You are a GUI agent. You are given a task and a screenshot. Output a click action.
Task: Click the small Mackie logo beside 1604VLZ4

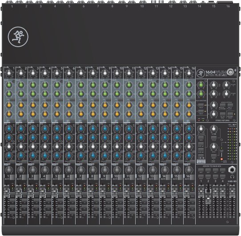click(x=201, y=73)
